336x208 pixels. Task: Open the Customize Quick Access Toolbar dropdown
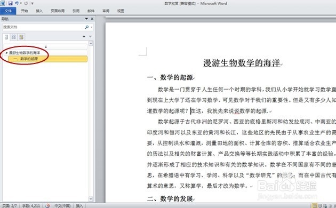point(32,3)
